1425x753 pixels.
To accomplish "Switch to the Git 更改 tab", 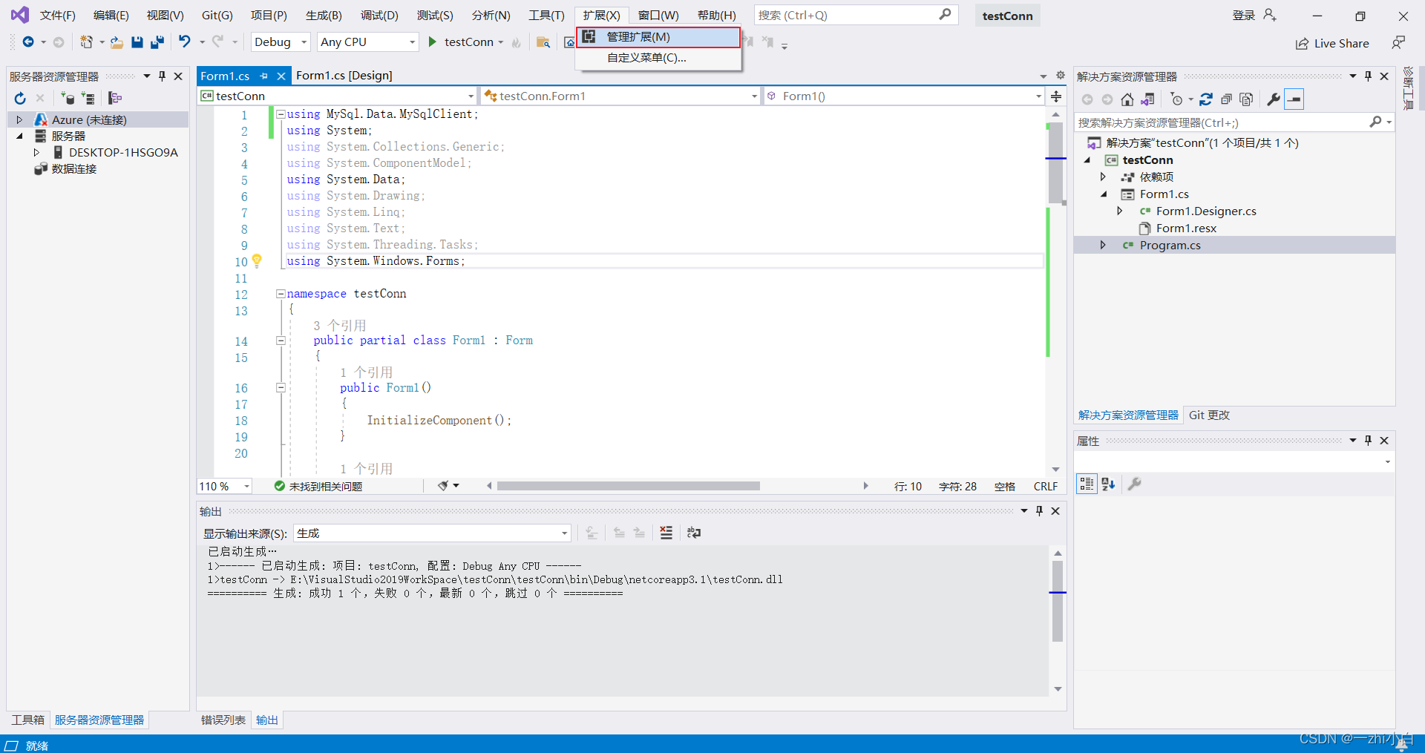I will pyautogui.click(x=1209, y=415).
